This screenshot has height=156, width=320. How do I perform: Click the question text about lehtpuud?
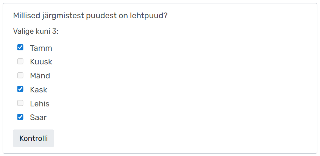coord(91,16)
